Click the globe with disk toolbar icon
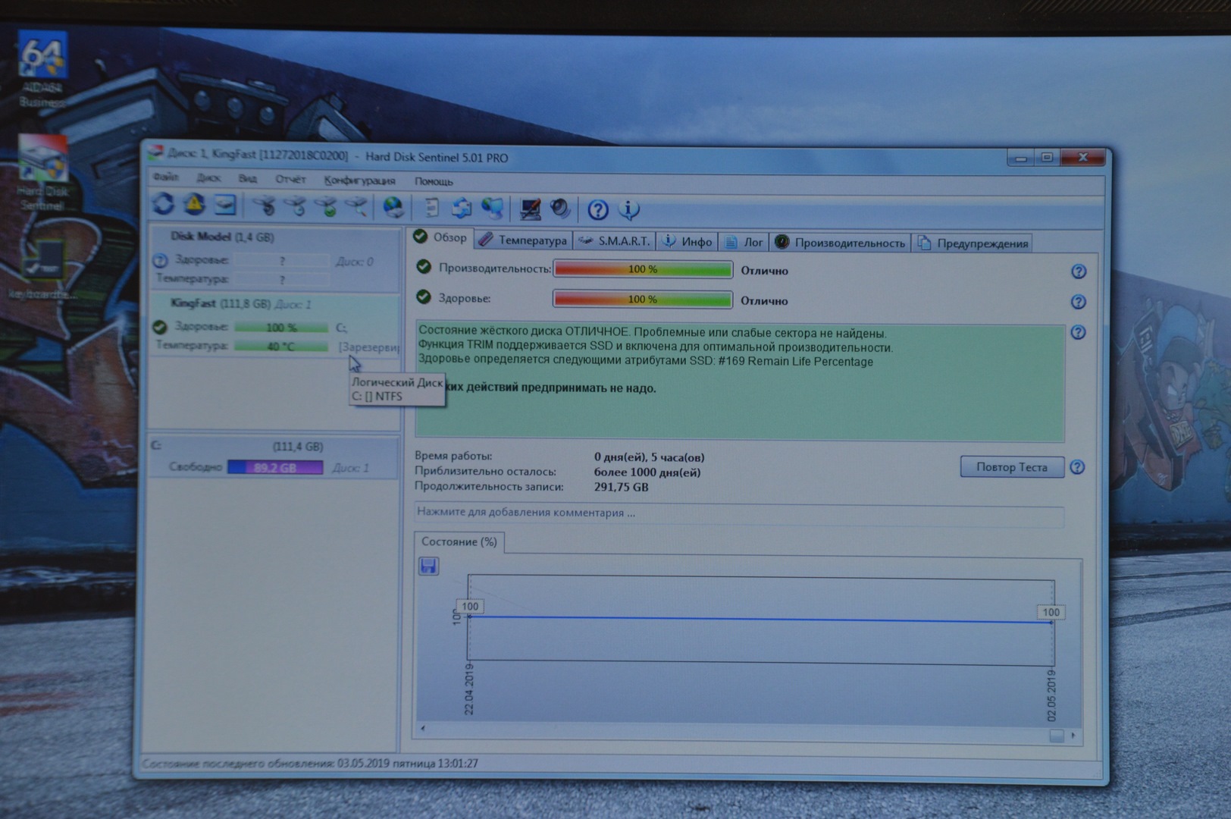Image resolution: width=1231 pixels, height=819 pixels. coord(393,207)
